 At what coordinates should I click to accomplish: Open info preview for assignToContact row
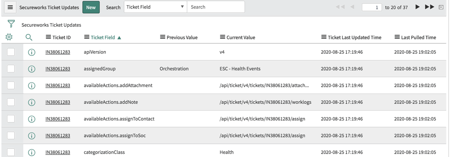click(32, 119)
